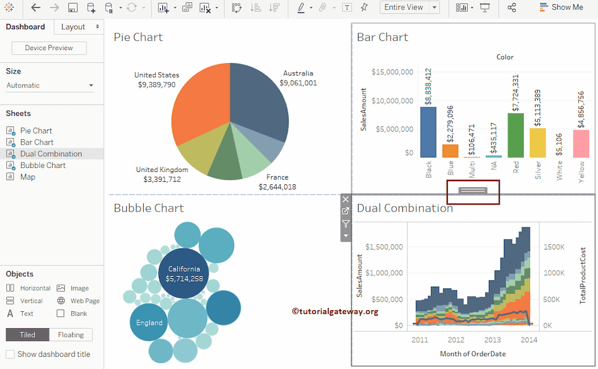Select Tiled layout mode
598x369 pixels.
click(27, 335)
